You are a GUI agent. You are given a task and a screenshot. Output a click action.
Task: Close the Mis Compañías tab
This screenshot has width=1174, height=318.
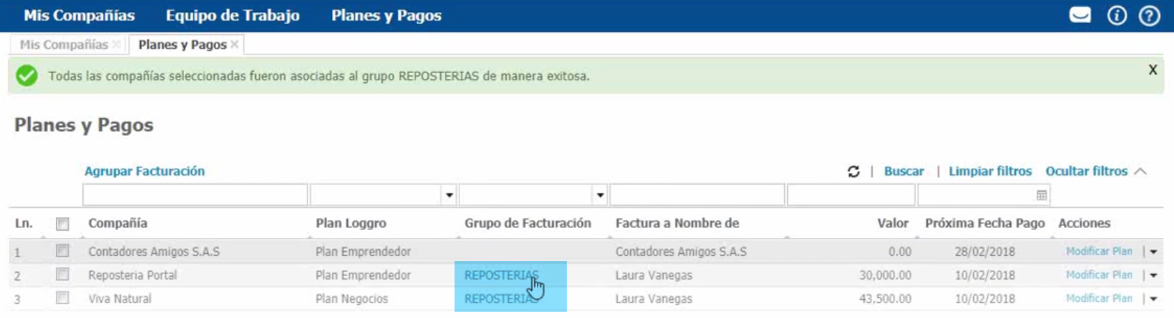pos(116,45)
